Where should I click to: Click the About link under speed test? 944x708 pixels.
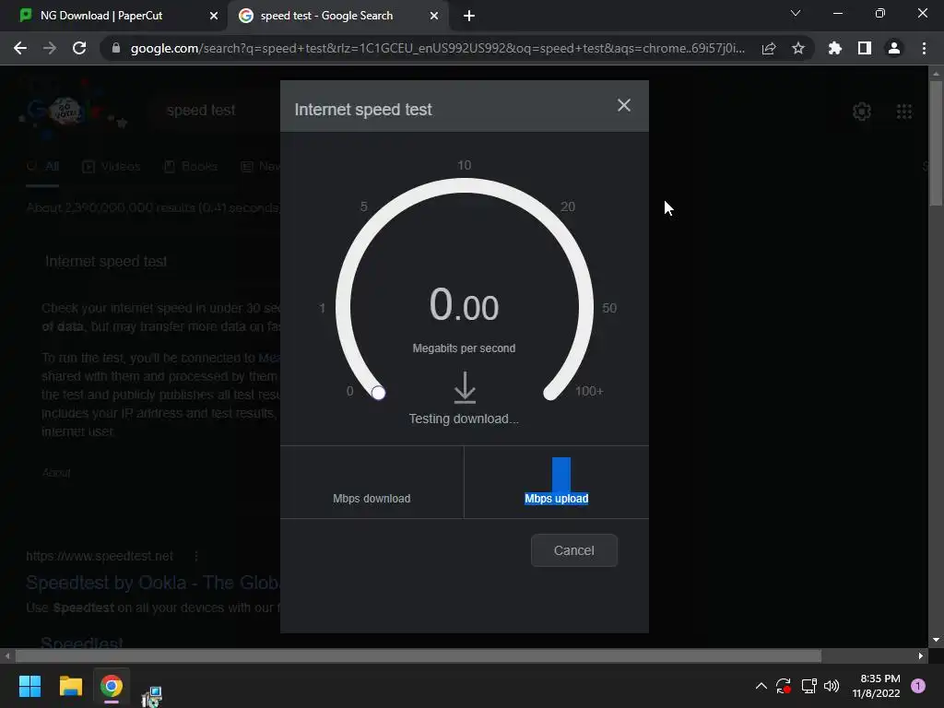click(56, 473)
